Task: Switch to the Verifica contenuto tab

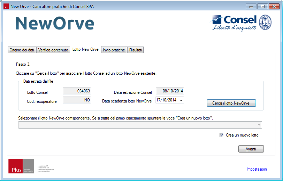Action: 53,50
